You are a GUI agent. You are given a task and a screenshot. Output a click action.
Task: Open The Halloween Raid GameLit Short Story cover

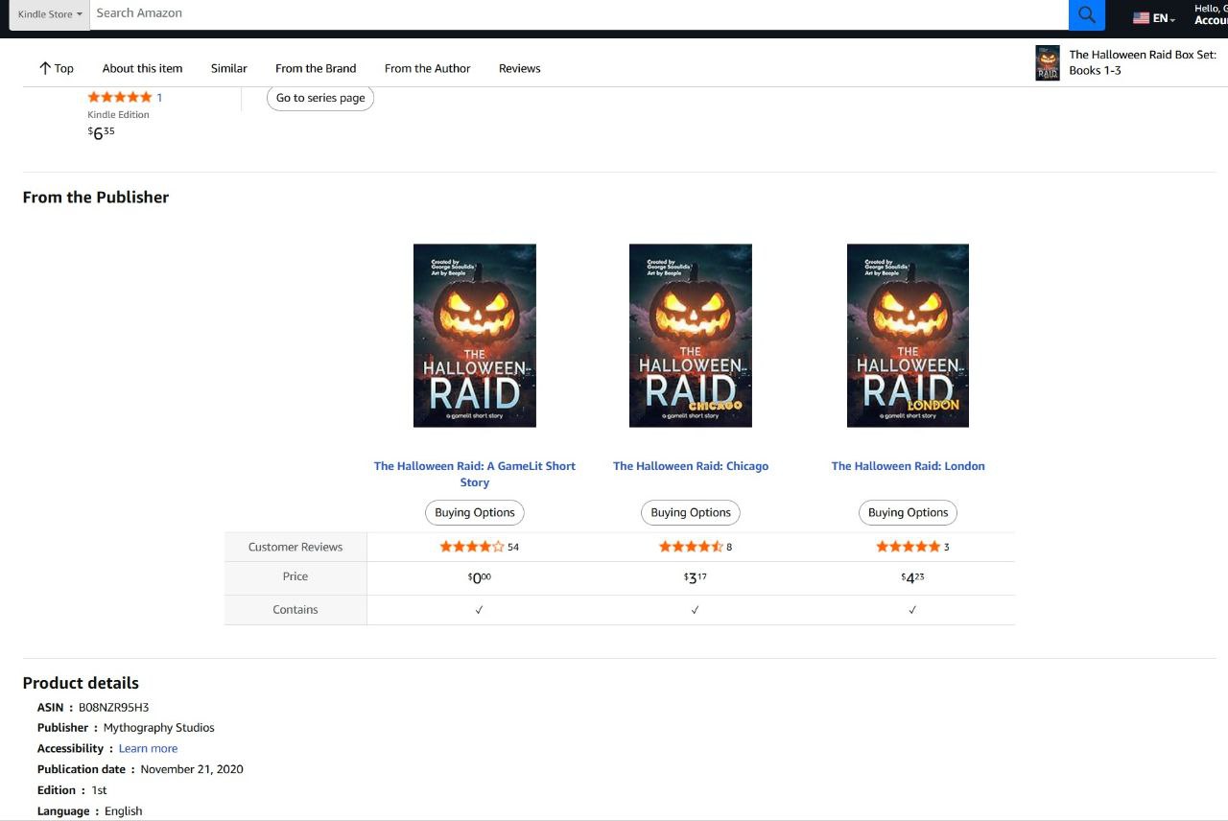(x=475, y=336)
